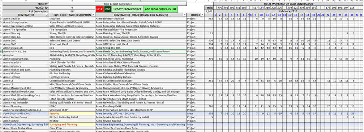Select yellow Surveying and Planning cell
The width and height of the screenshot is (364, 132).
[72, 124]
